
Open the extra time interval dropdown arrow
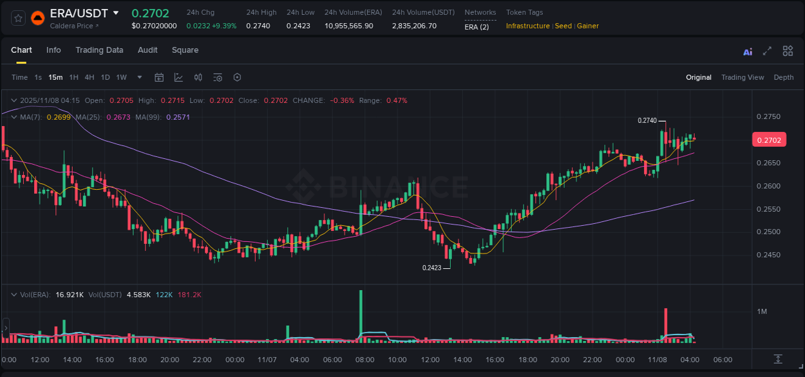coord(139,77)
